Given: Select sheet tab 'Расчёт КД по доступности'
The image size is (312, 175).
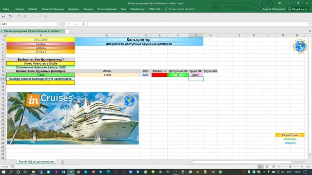Looking at the screenshot, I should [x=36, y=162].
